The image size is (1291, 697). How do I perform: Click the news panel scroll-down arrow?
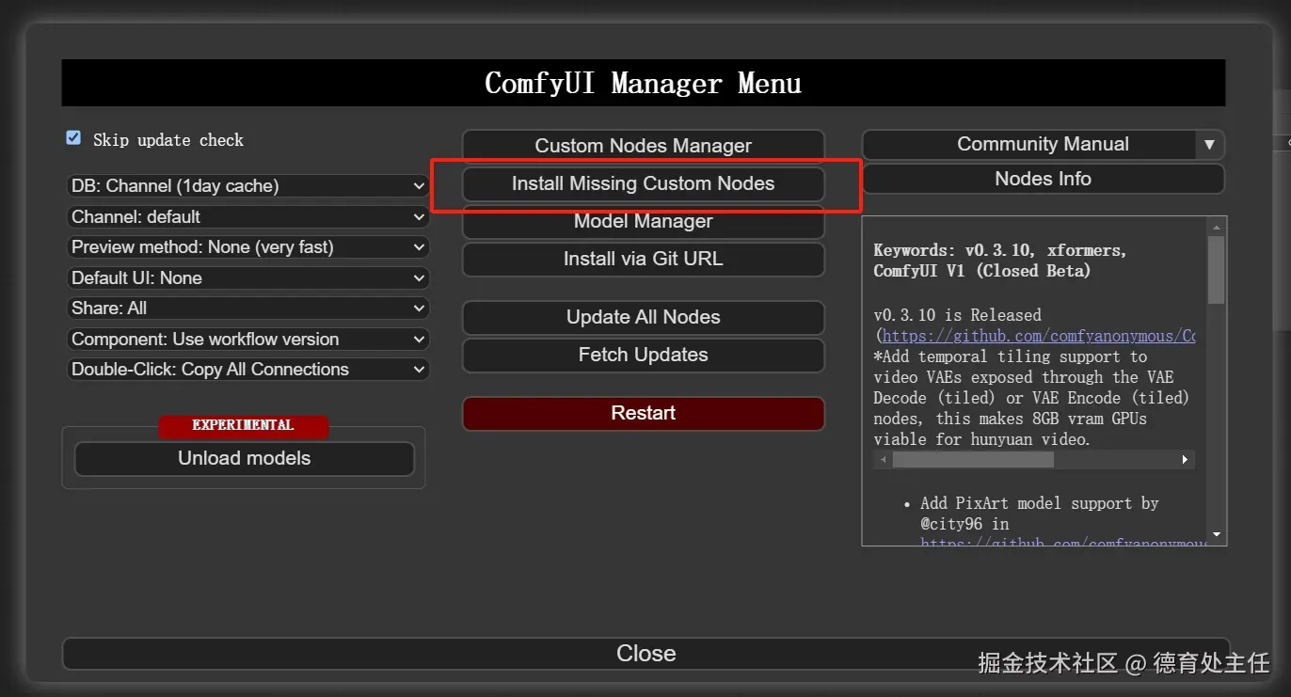pyautogui.click(x=1217, y=534)
